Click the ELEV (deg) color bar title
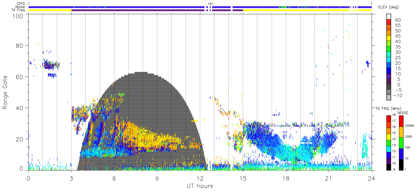This screenshot has width=418, height=193. (x=388, y=7)
